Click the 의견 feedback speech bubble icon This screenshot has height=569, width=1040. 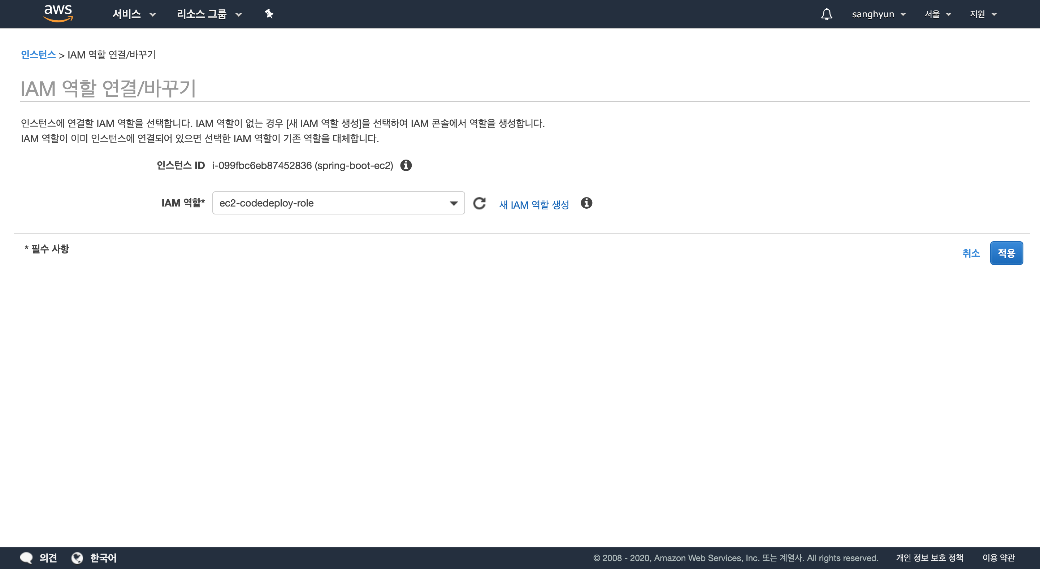[27, 558]
